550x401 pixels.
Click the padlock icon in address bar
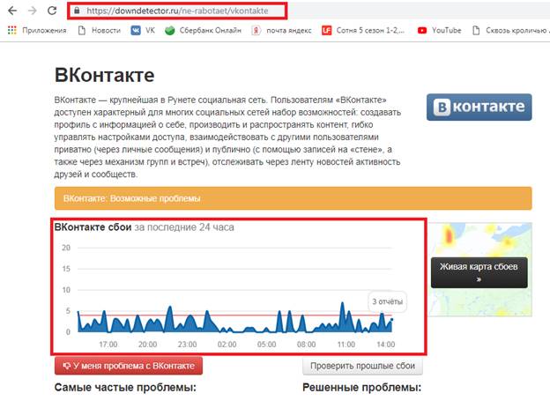[77, 11]
